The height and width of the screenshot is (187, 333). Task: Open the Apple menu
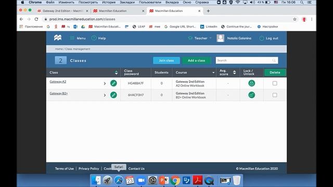[x=22, y=2]
